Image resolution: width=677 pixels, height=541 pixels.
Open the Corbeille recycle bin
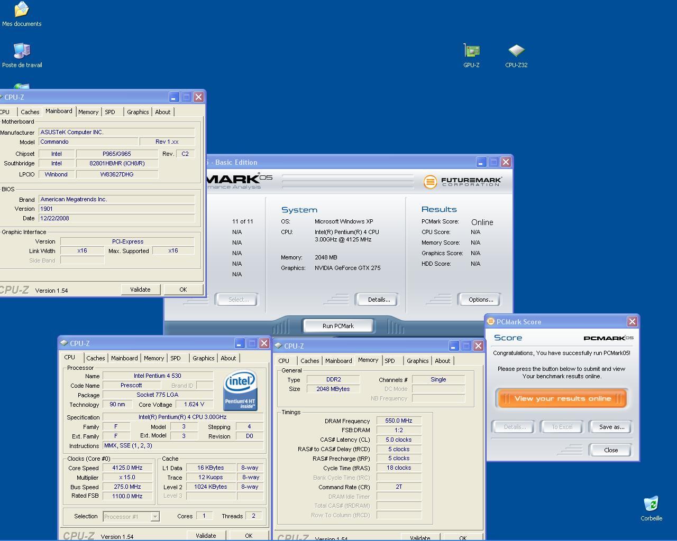coord(651,508)
